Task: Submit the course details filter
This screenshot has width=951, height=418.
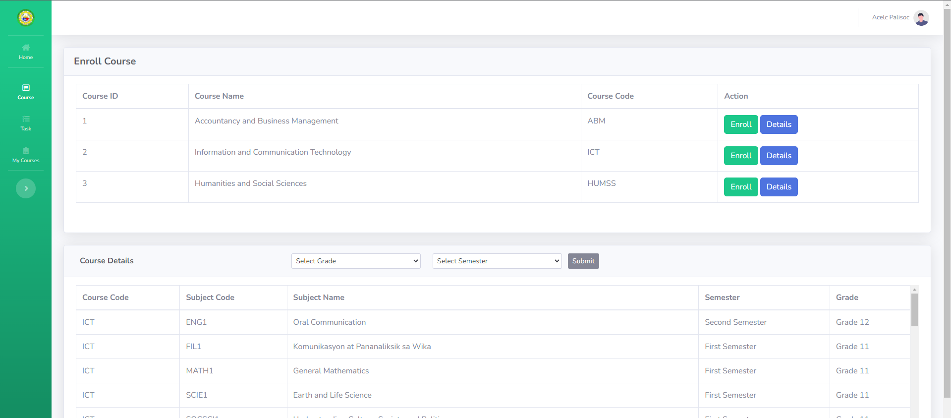Action: pos(583,261)
